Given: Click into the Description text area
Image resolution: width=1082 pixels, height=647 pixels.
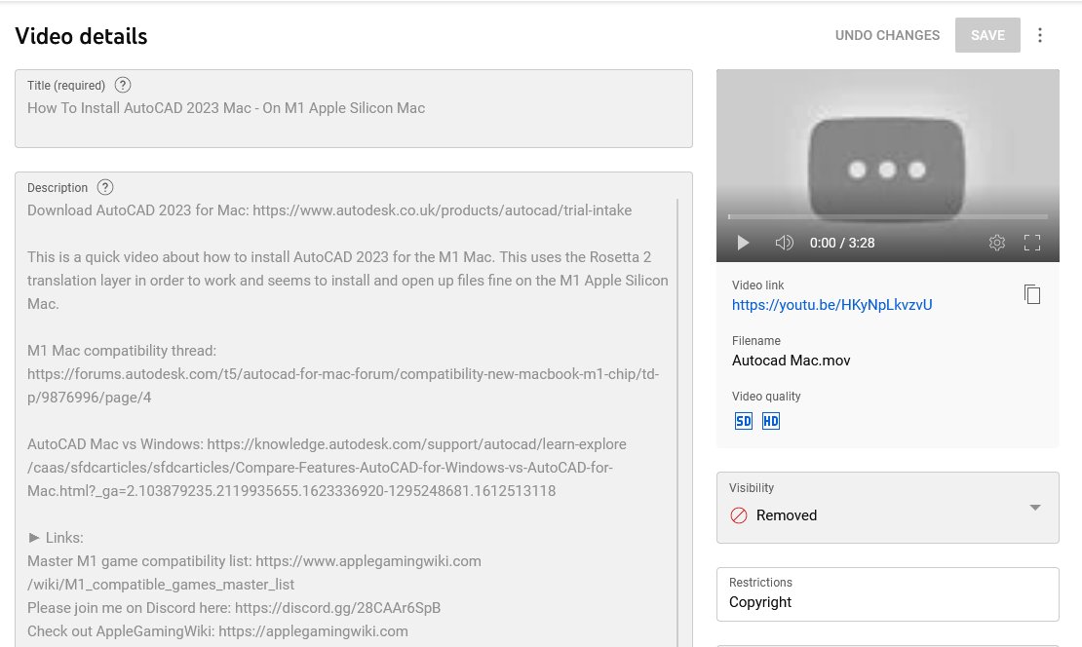Looking at the screenshot, I should [x=353, y=409].
